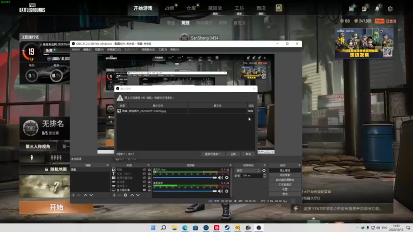Click 开始录制 in OBS controls
The width and height of the screenshot is (413, 232).
[285, 175]
